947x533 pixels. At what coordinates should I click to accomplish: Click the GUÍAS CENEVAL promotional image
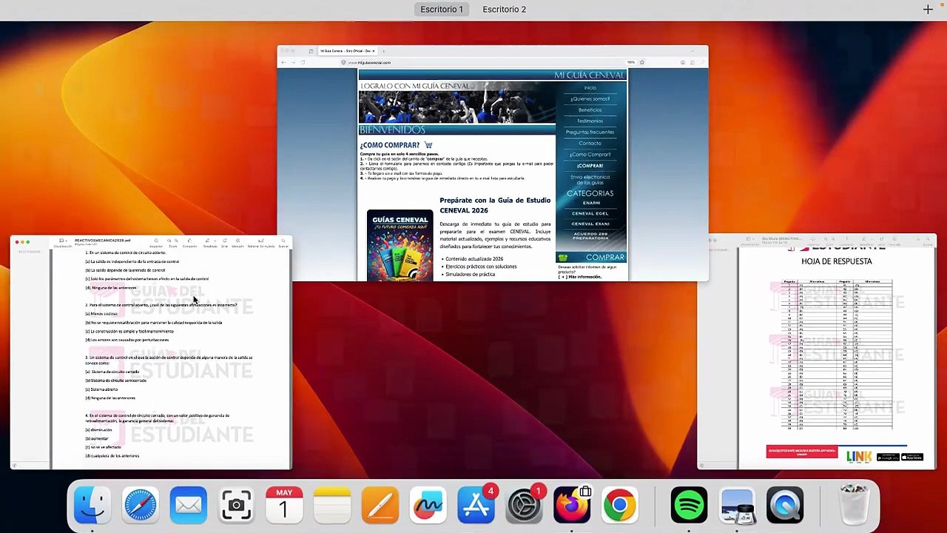pos(400,246)
